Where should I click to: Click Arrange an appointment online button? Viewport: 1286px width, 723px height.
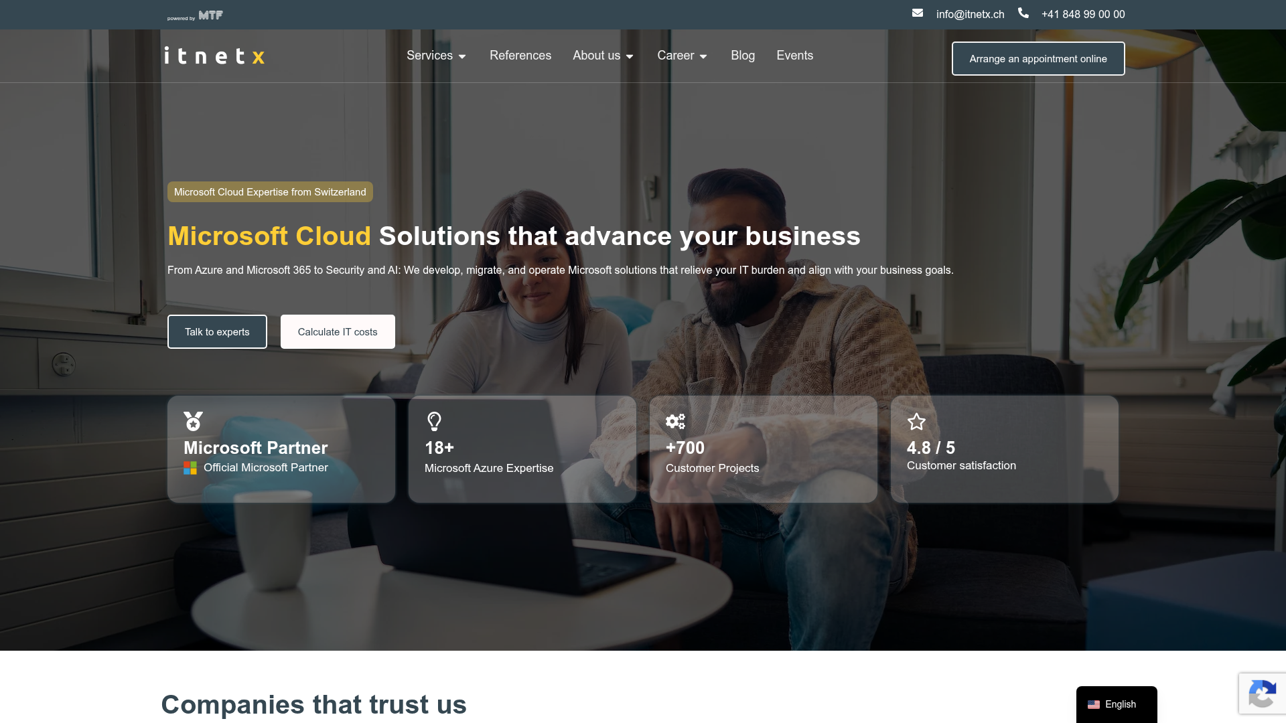(x=1038, y=59)
